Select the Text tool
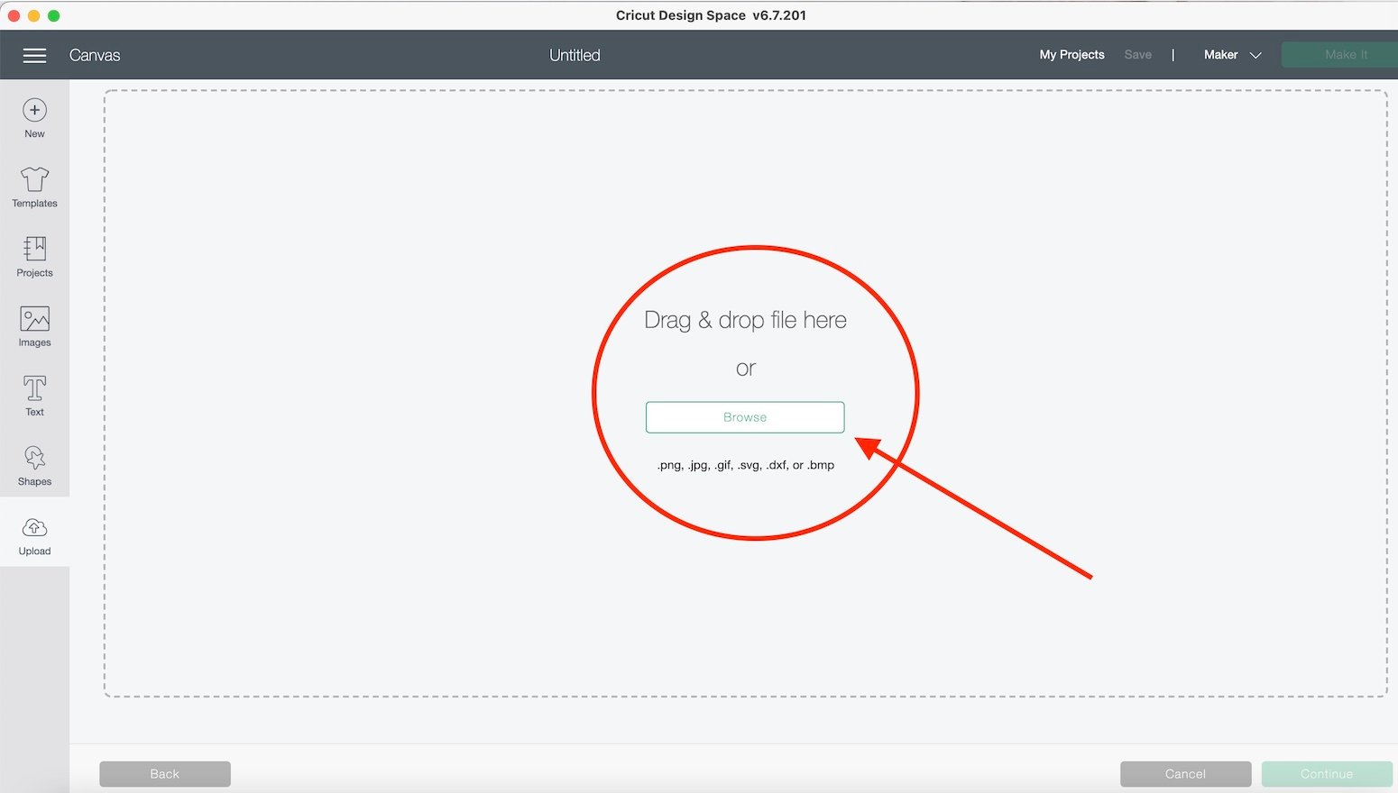Screen dimensions: 1398x793 pyautogui.click(x=34, y=396)
